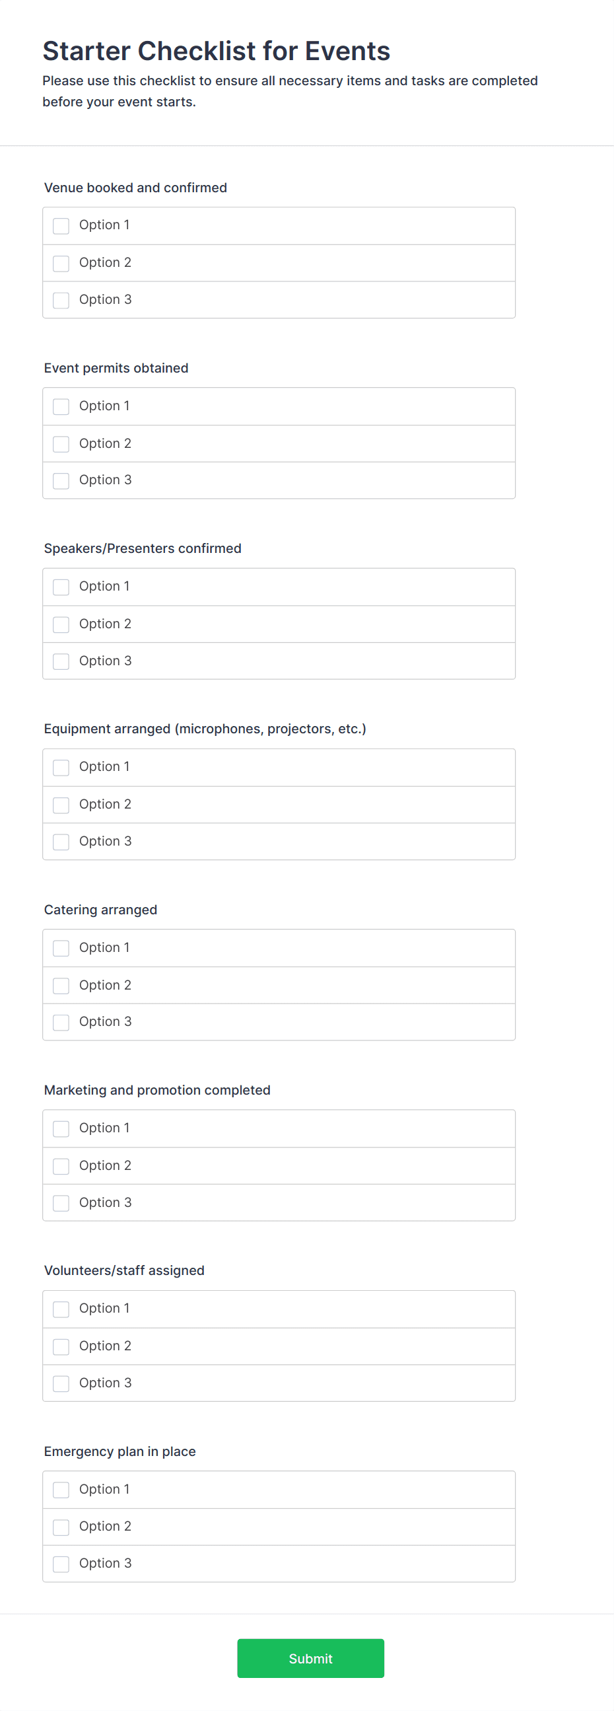
Task: Check Option 1 under Equipment arranged
Action: (x=61, y=768)
